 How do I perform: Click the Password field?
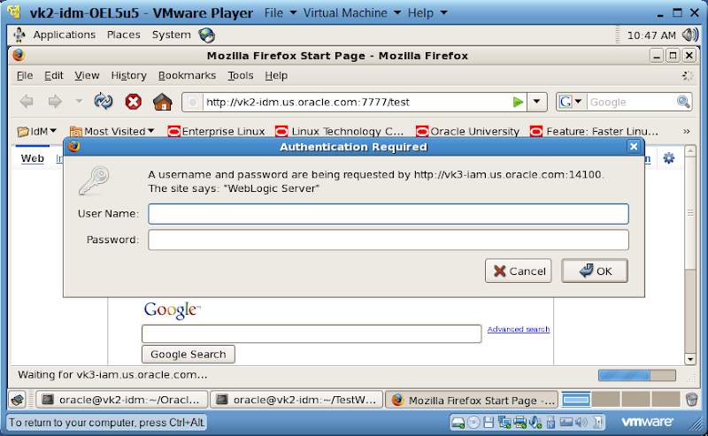coord(389,240)
